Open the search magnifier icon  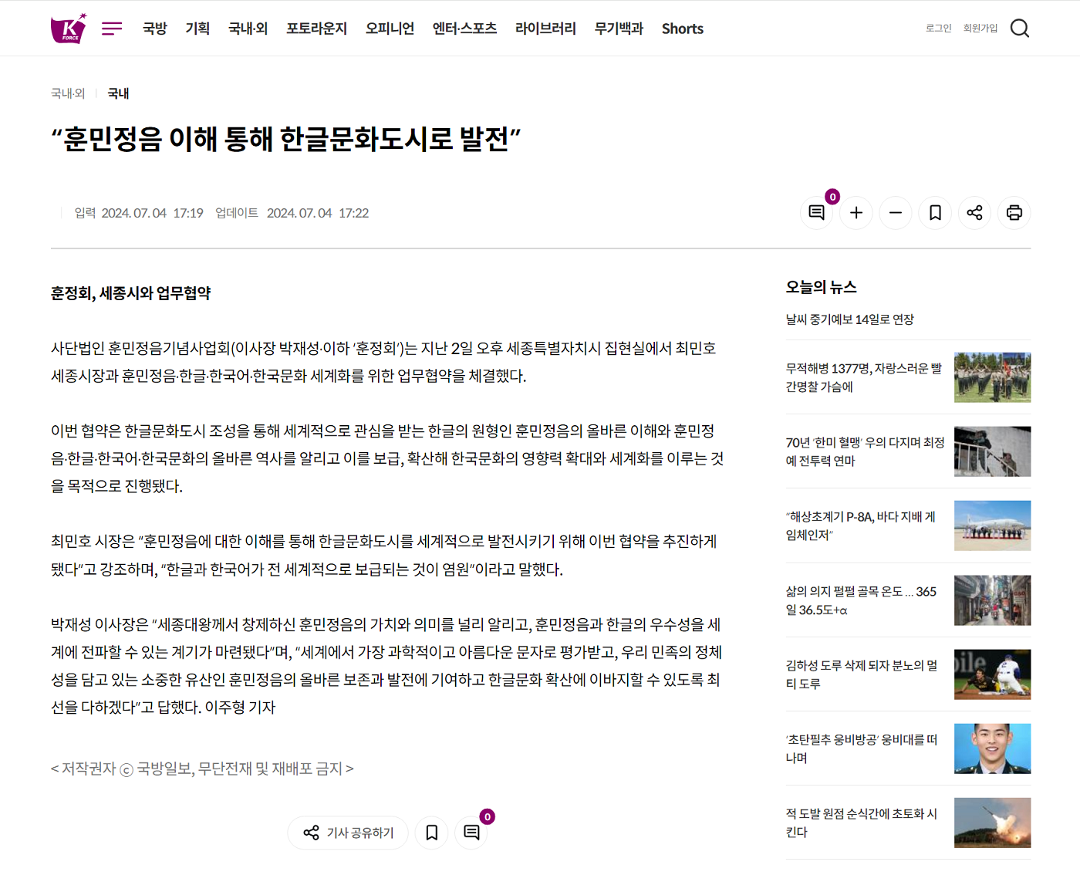pos(1019,29)
